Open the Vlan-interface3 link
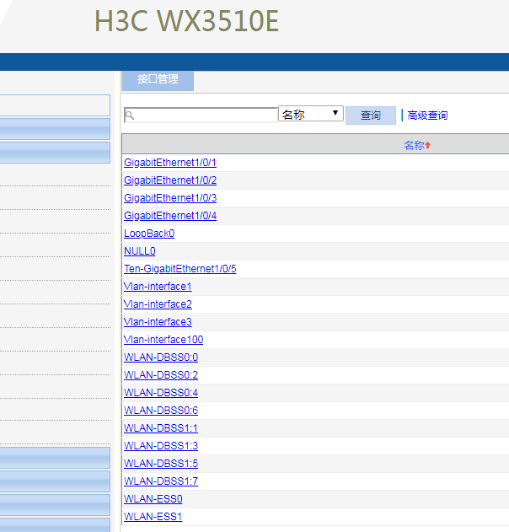 coord(158,321)
